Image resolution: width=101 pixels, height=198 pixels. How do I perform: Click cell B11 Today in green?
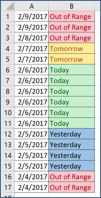[x=71, y=123]
